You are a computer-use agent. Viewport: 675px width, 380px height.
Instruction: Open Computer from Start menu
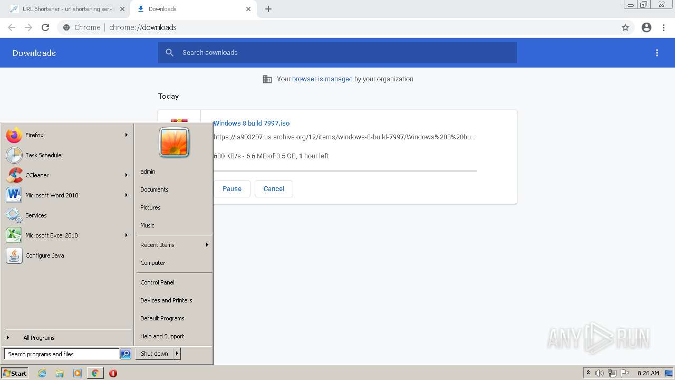click(x=153, y=263)
